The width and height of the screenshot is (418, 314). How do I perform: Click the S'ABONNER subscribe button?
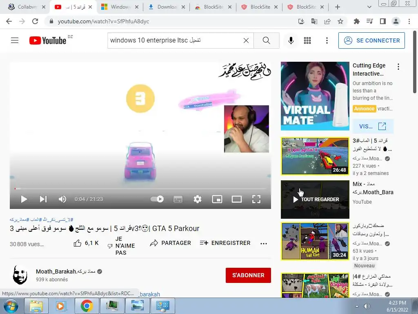click(248, 275)
